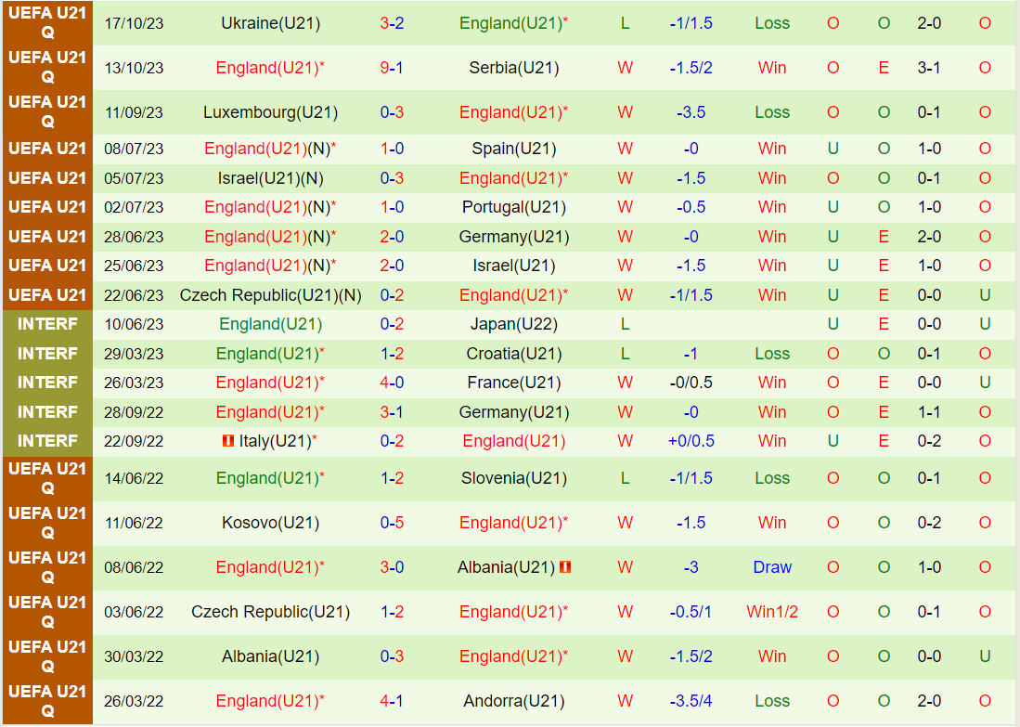Click INTERF label in 10/06/23 row
Image resolution: width=1020 pixels, height=727 pixels.
[x=47, y=325]
